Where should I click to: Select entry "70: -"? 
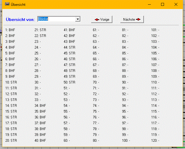(x=96, y=82)
